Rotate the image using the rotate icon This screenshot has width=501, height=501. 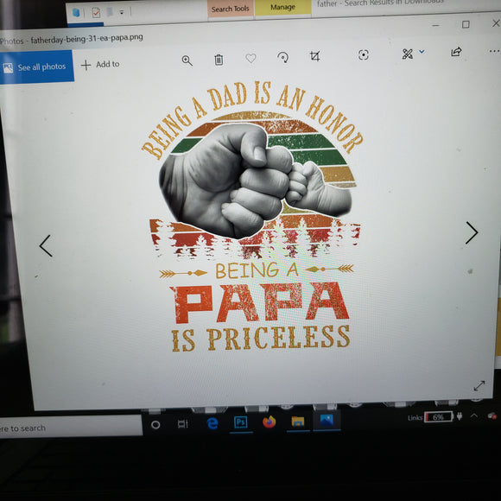pyautogui.click(x=282, y=57)
